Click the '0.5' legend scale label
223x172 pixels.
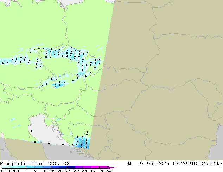tap(12, 171)
